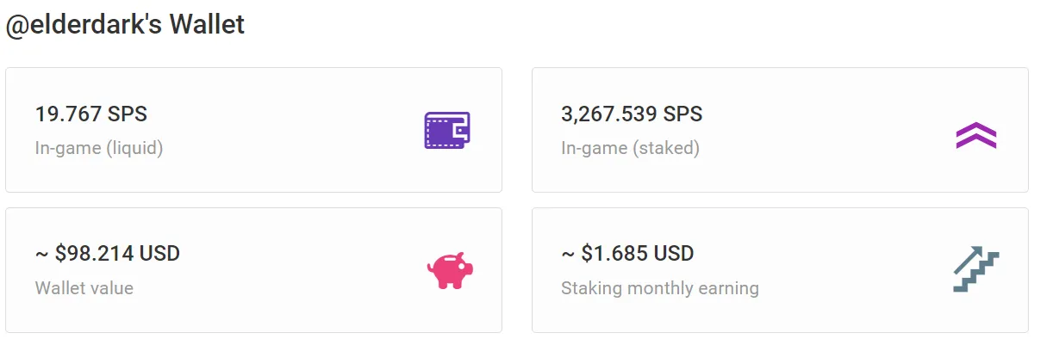Click the @elderdark's Wallet heading
This screenshot has width=1047, height=345.
(x=126, y=25)
